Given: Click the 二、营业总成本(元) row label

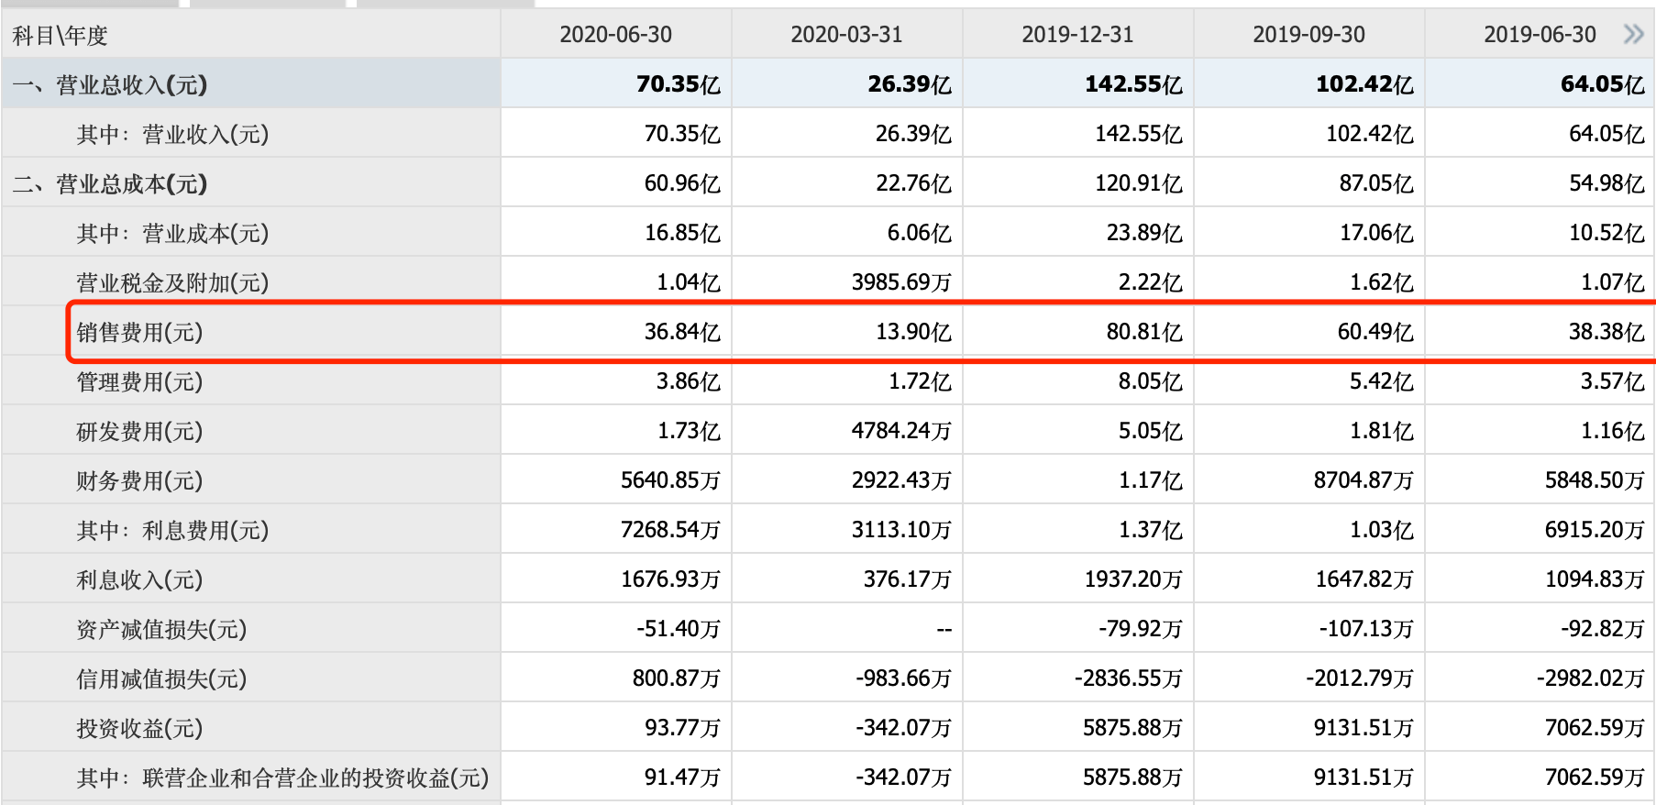Looking at the screenshot, I should point(110,184).
